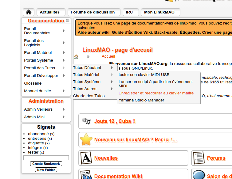
Task: Click the small house breadcrumb icon
Action: 76,56
